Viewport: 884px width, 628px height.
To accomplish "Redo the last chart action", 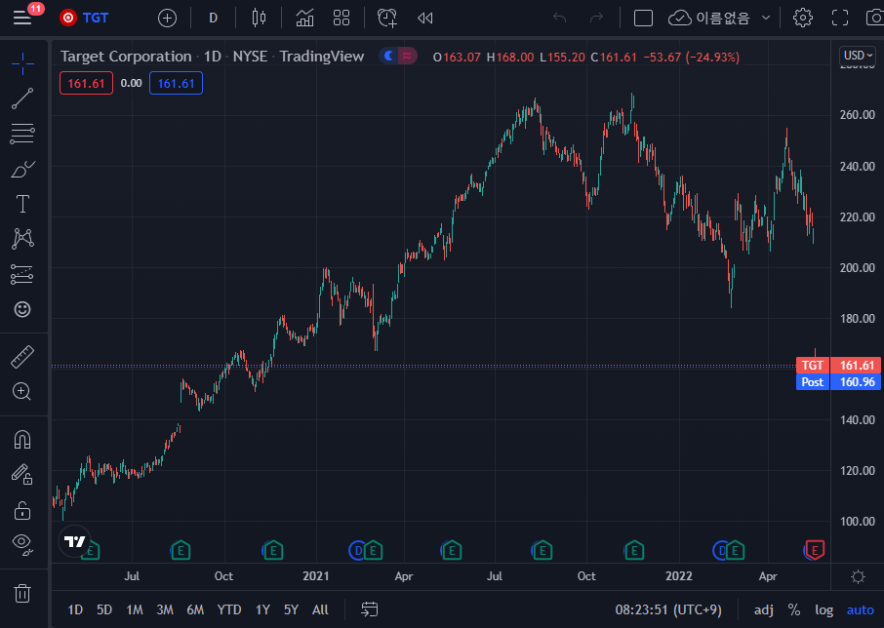I will pos(596,18).
